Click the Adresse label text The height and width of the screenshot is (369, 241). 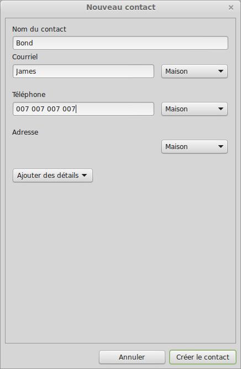[25, 132]
